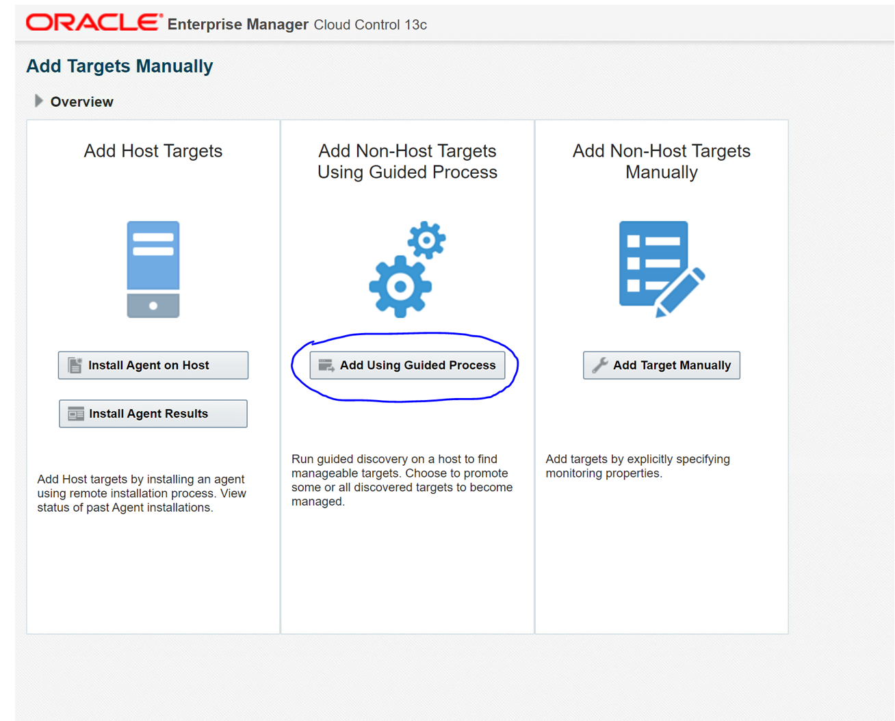
Task: Click the guided discovery description text
Action: (x=402, y=480)
